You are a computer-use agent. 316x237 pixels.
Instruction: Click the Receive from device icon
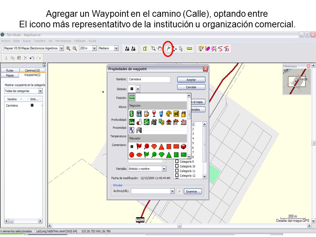coord(133,48)
